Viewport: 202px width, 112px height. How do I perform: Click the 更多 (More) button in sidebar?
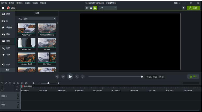[8, 70]
